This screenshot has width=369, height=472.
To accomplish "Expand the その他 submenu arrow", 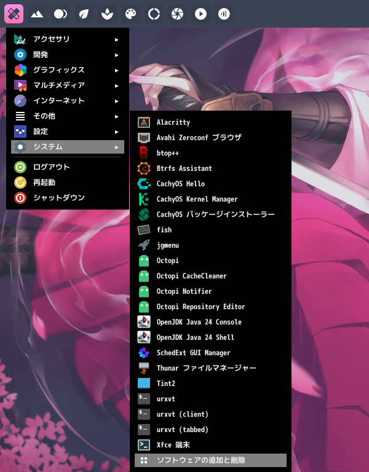I will tap(117, 116).
